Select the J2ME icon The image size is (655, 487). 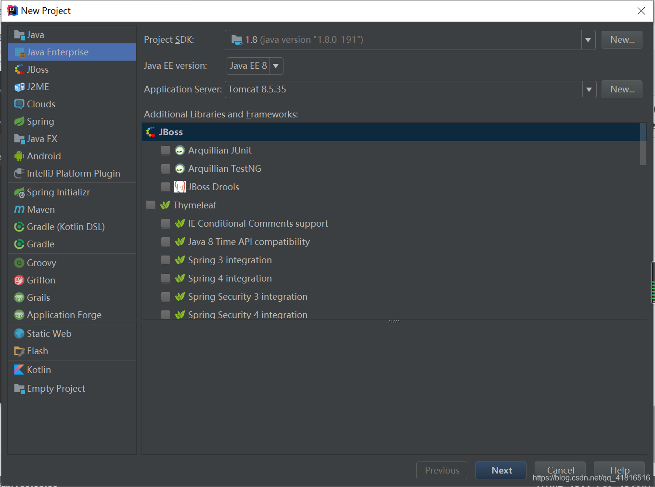[19, 87]
